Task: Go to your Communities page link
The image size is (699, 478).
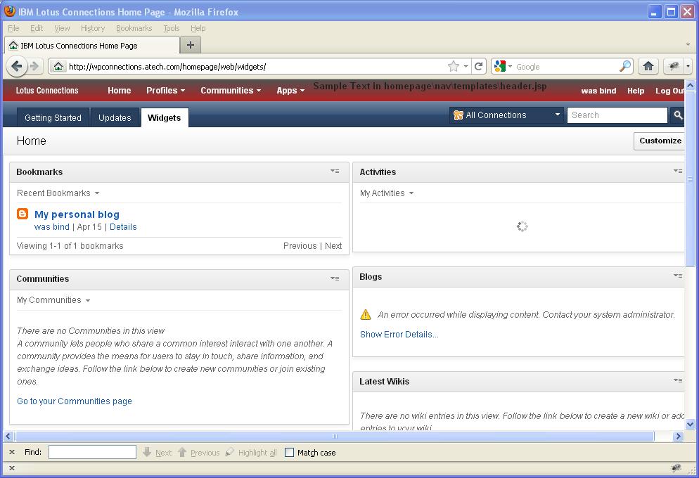Action: click(75, 401)
